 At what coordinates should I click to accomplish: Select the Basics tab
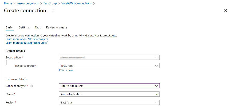(x=10, y=27)
